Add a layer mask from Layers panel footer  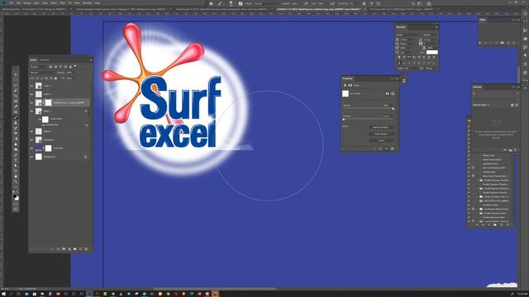64,249
